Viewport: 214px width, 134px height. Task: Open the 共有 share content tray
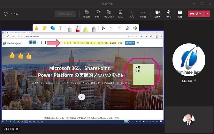(180, 14)
